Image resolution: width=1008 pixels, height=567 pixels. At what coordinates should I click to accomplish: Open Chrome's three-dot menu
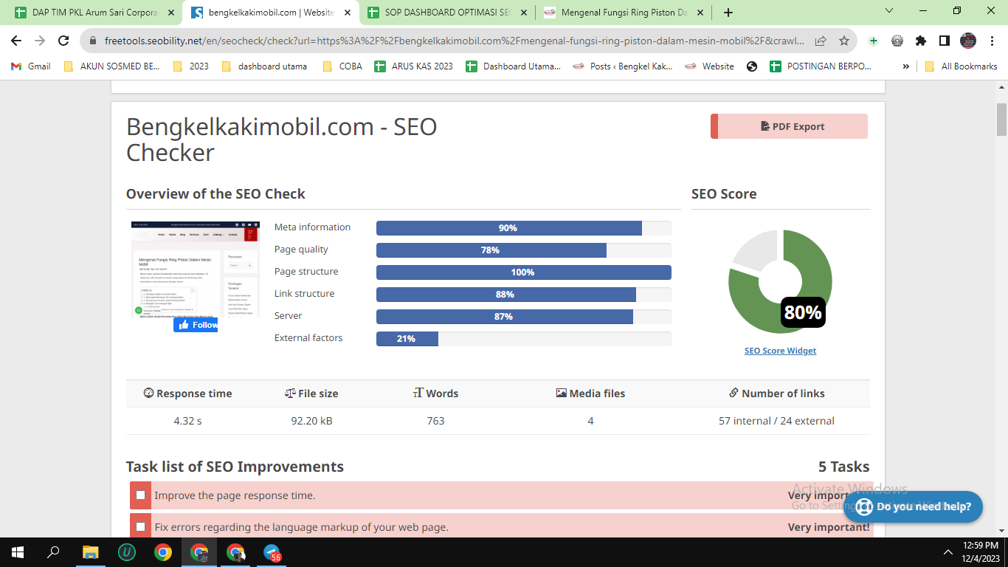(x=991, y=41)
